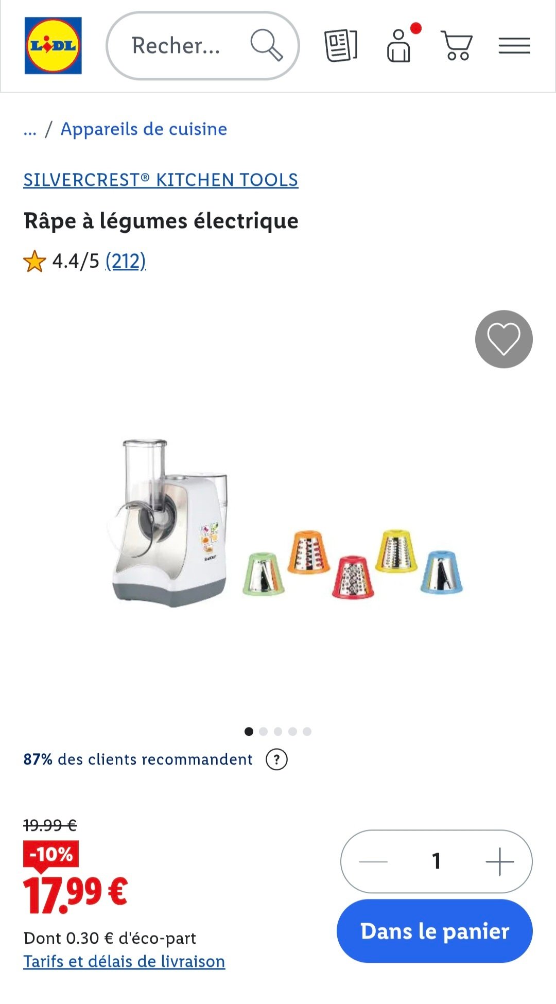Tap the search magnifier icon

point(266,45)
